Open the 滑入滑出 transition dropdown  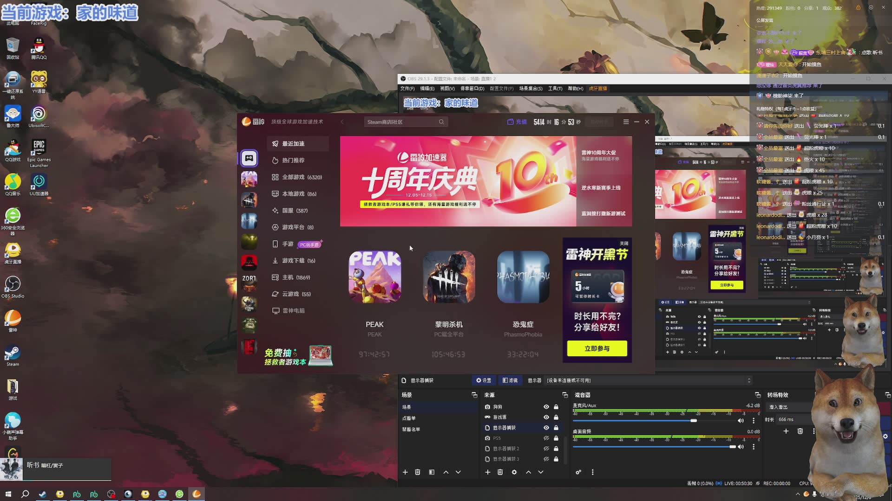pos(787,407)
